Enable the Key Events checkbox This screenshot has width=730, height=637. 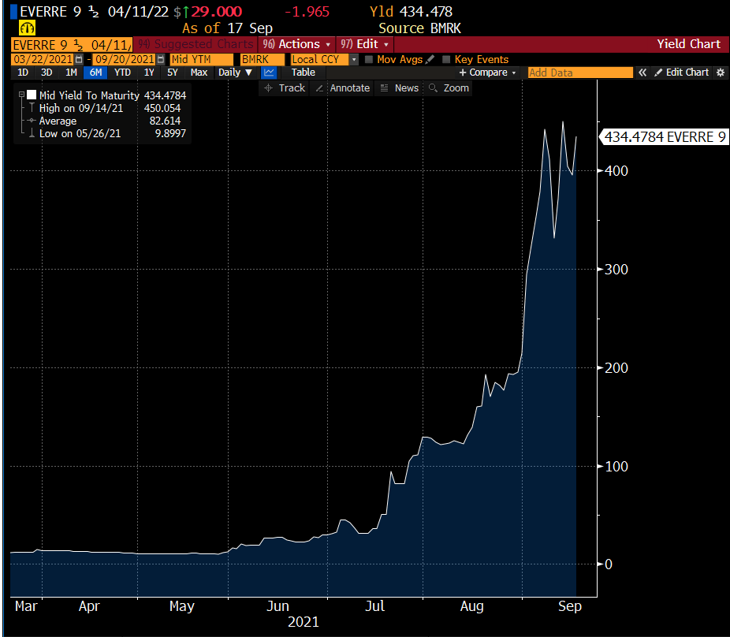pyautogui.click(x=446, y=60)
